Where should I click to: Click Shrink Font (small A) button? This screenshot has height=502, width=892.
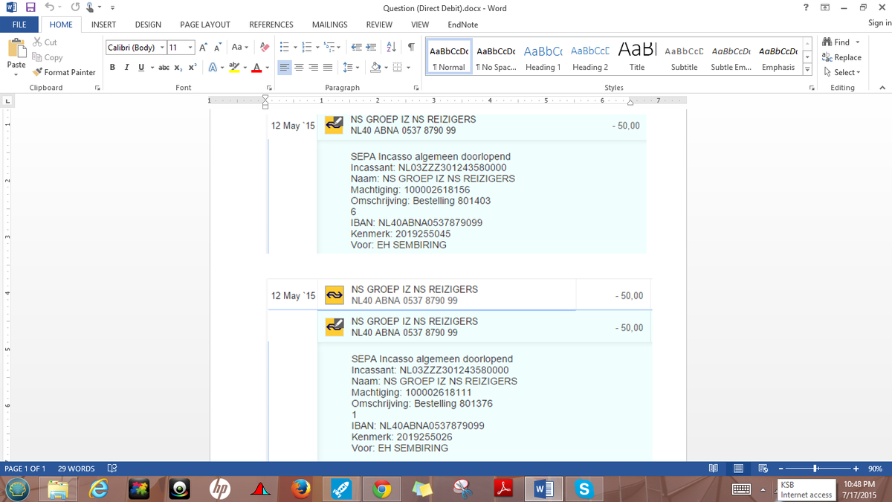point(217,48)
